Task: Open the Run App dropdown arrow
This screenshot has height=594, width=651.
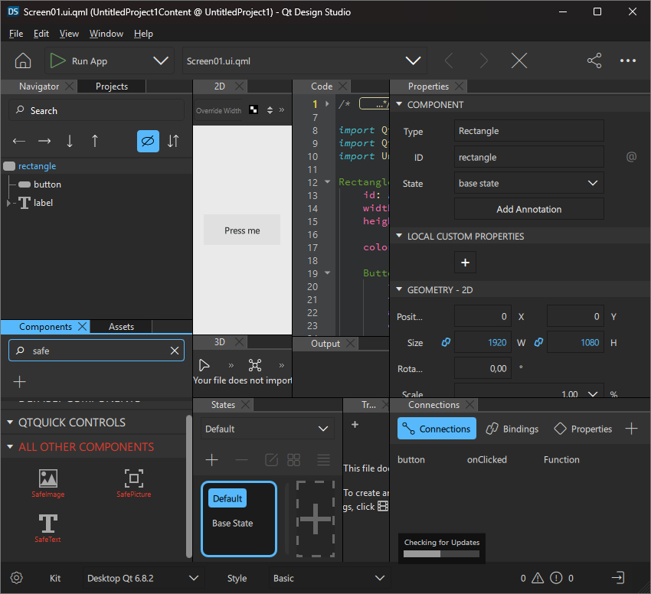Action: [161, 61]
